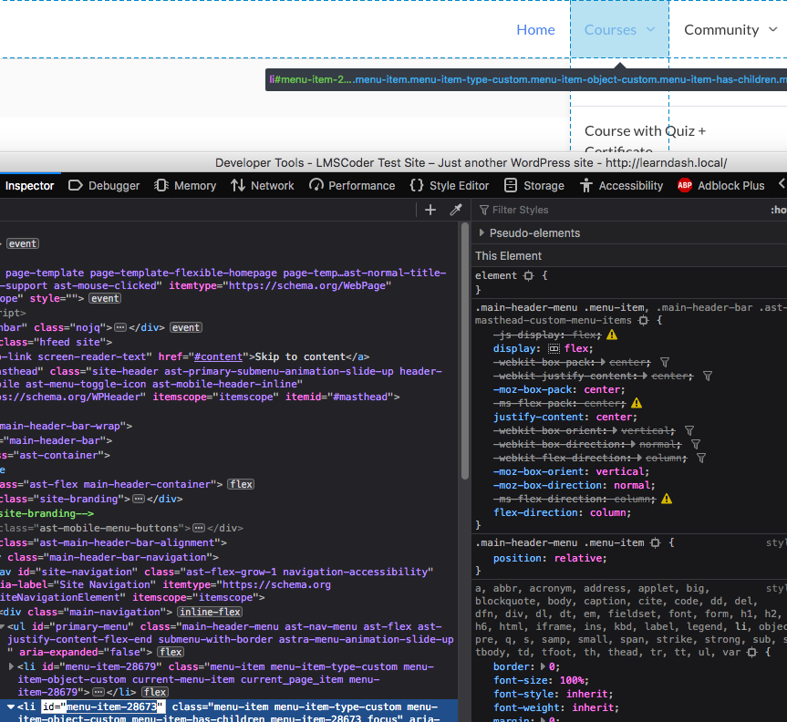The width and height of the screenshot is (787, 722).
Task: Expand the Pseudo-elements section
Action: coord(482,232)
